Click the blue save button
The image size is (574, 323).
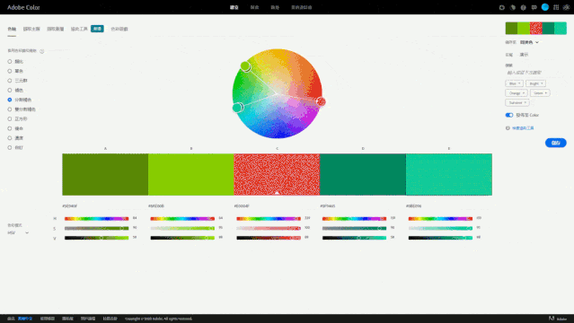pyautogui.click(x=556, y=143)
